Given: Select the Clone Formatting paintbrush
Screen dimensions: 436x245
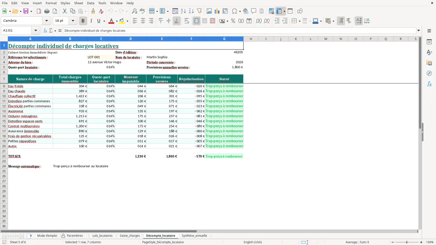Looking at the screenshot, I should [x=93, y=11].
